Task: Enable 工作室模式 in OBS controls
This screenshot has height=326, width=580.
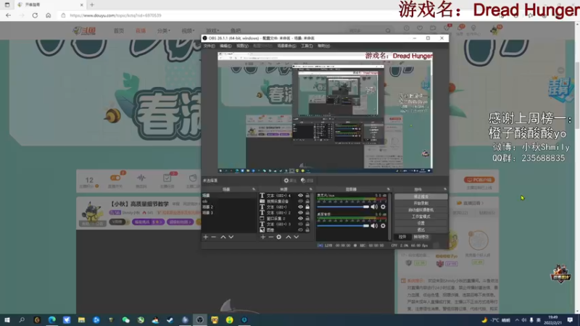Action: (421, 217)
